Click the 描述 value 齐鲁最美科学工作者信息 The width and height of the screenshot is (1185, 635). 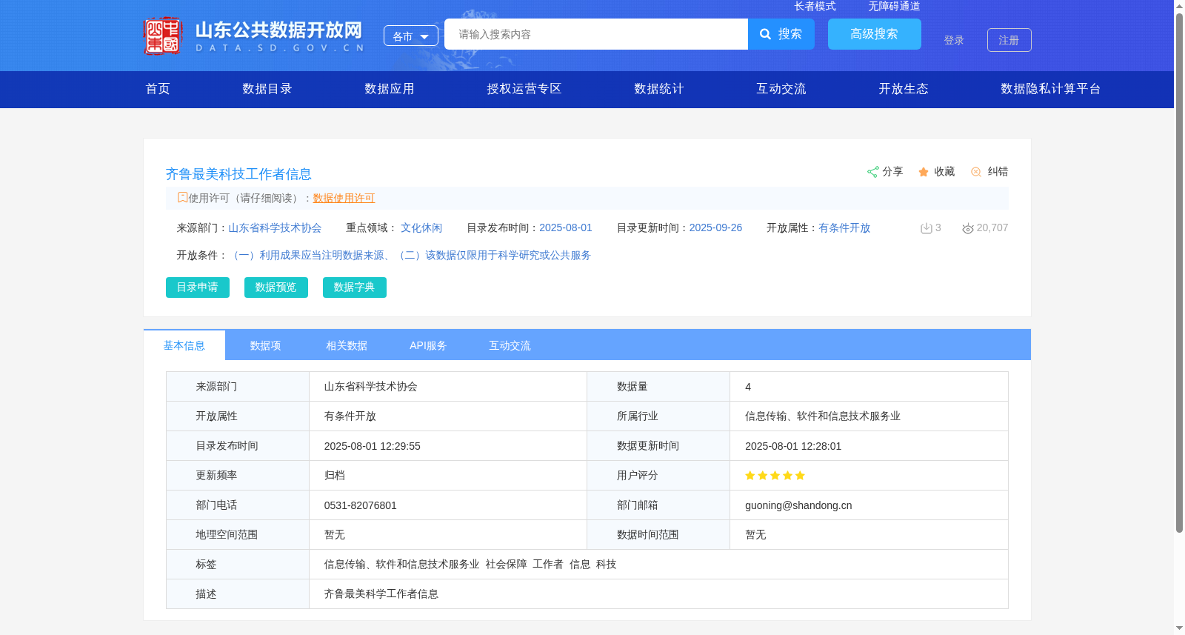(x=381, y=594)
